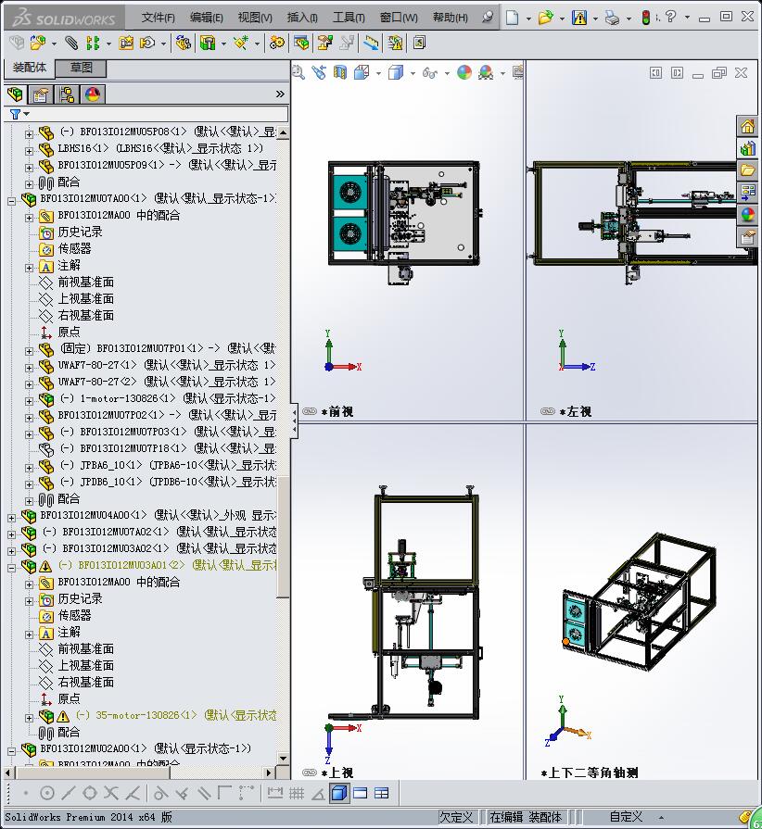Click the Rebuild traffic light icon
This screenshot has width=762, height=829.
(645, 18)
